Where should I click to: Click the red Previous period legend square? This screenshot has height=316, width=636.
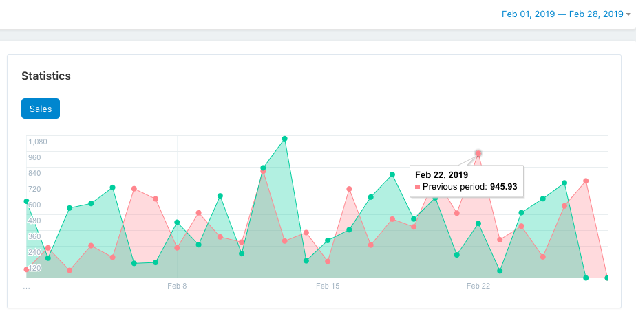(x=417, y=187)
